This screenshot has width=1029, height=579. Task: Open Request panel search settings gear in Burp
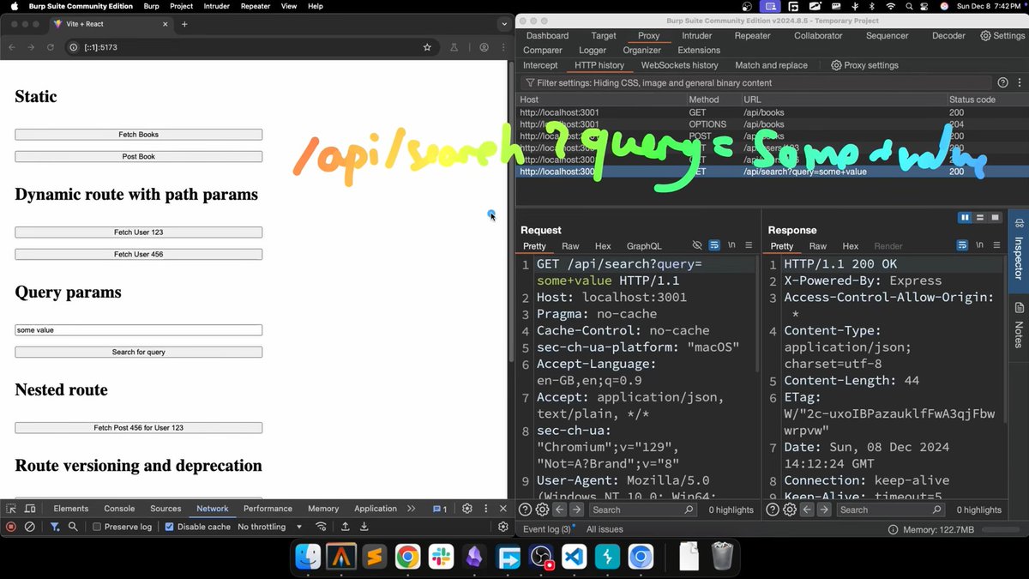pos(541,510)
